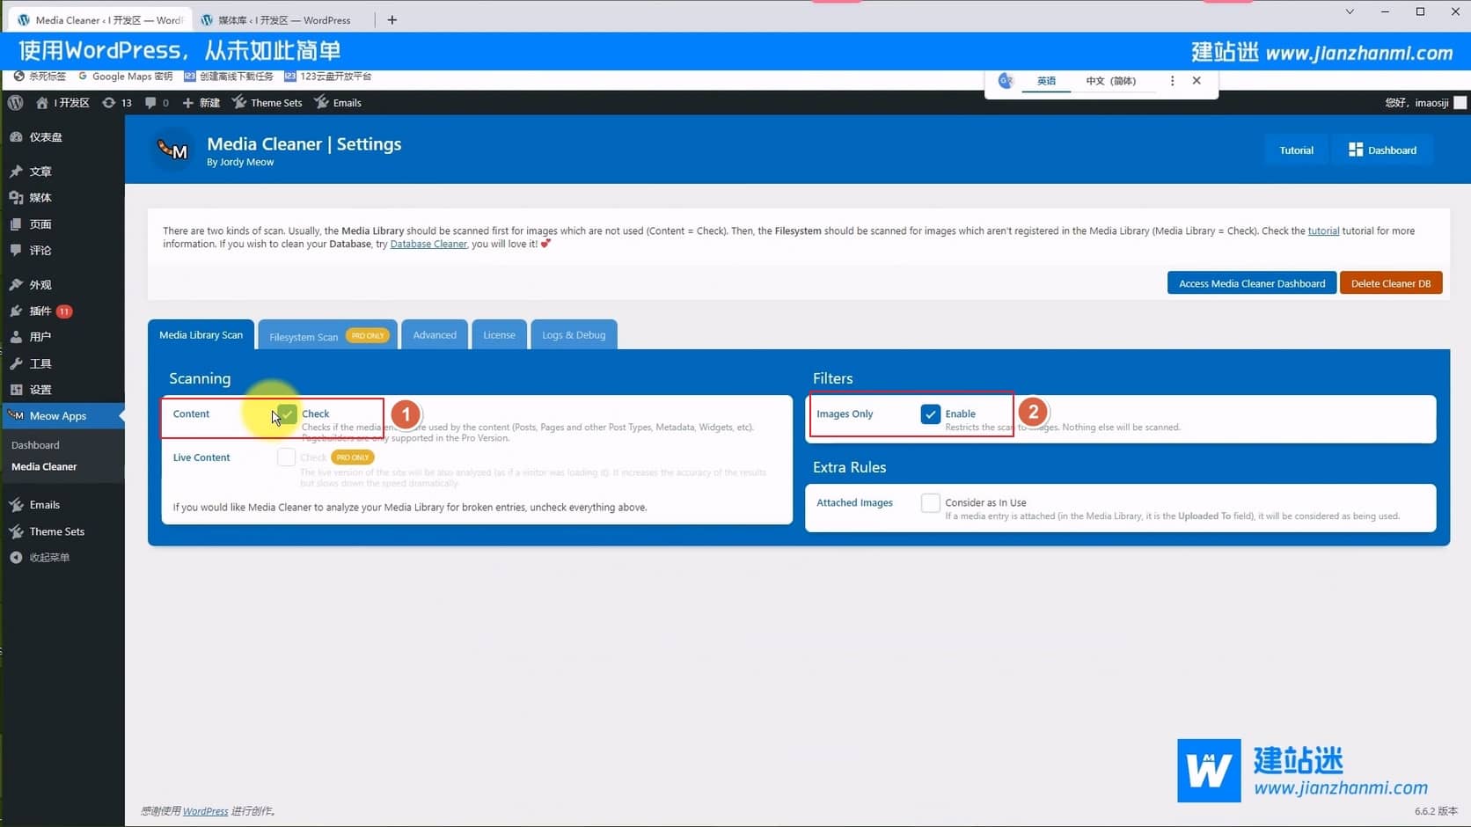Switch to the Logs & Debug tab

coord(574,335)
